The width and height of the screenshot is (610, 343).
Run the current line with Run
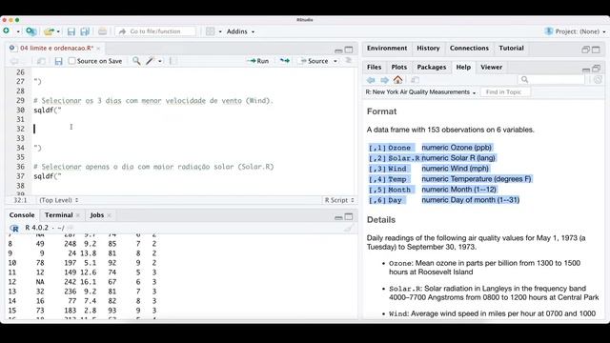click(x=258, y=61)
